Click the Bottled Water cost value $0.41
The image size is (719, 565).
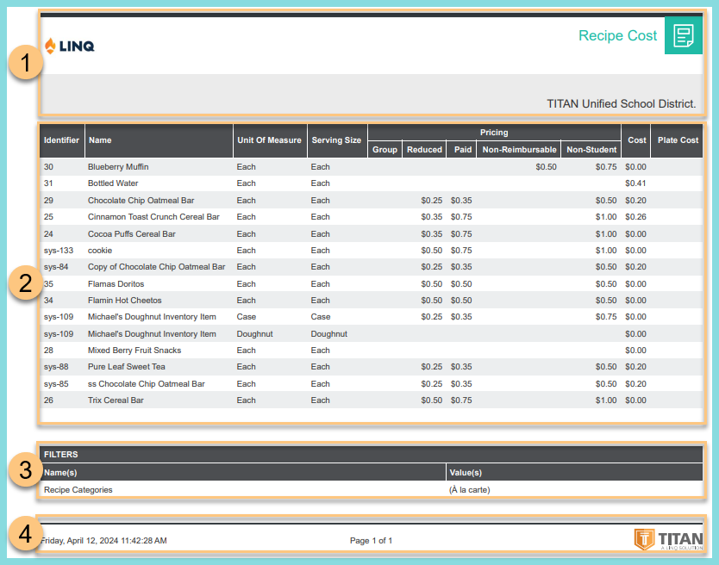click(635, 183)
